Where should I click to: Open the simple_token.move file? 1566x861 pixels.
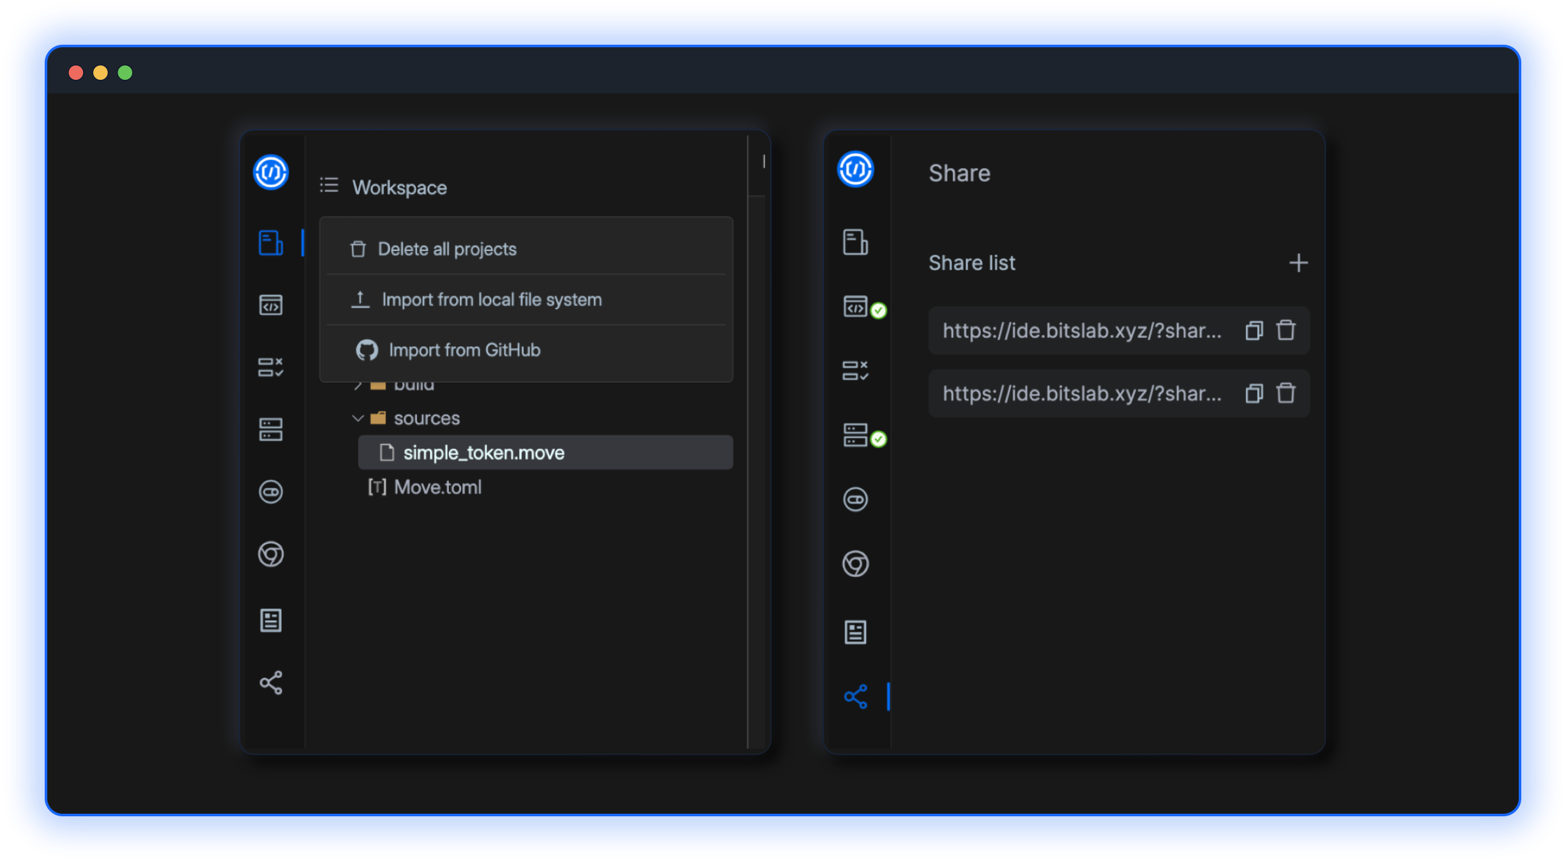[x=545, y=452]
